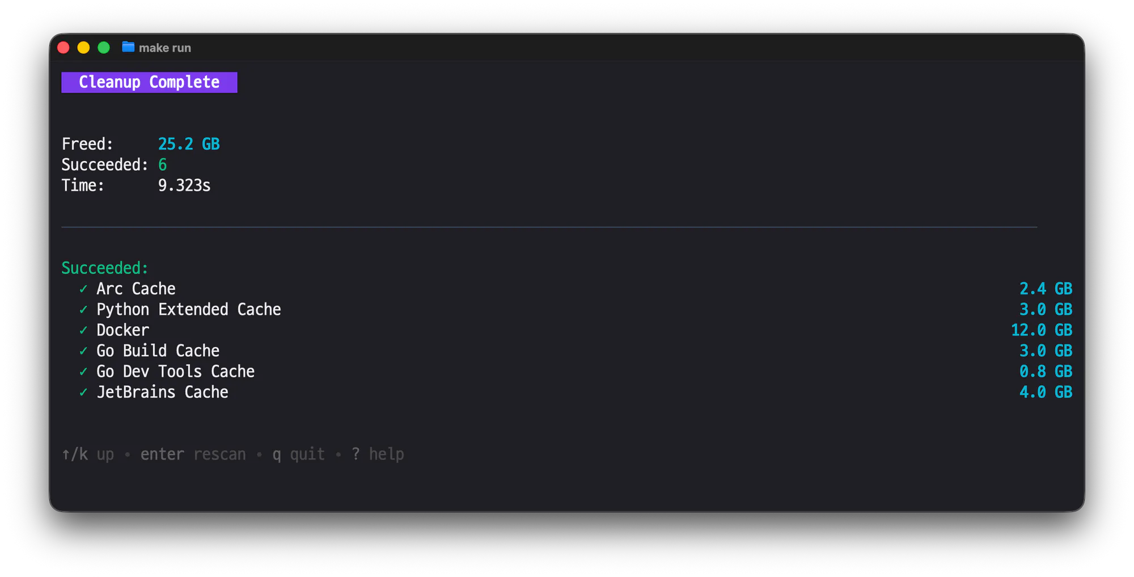
Task: Click the 25.2 GB freed total
Action: pyautogui.click(x=189, y=144)
